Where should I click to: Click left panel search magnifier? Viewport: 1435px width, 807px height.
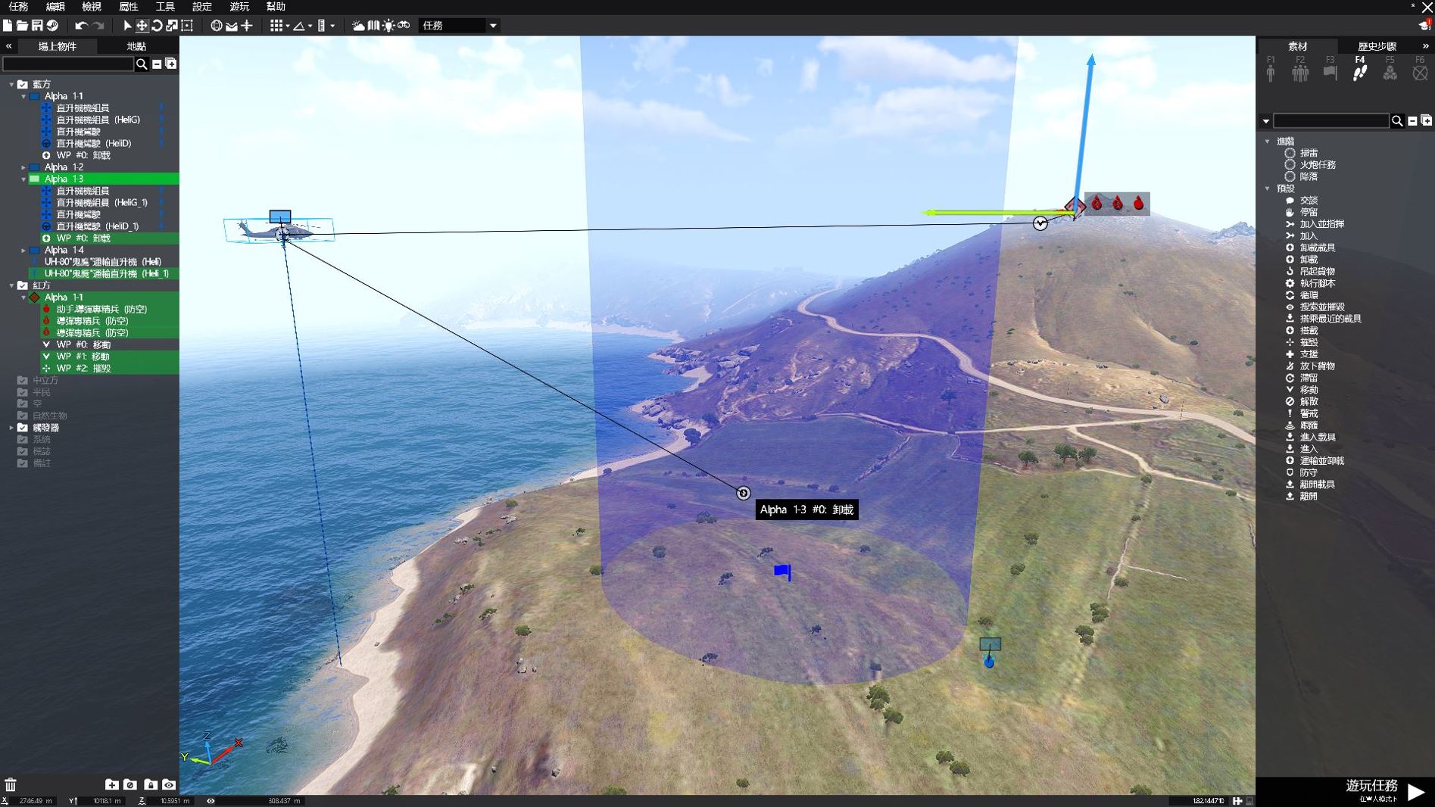tap(142, 64)
